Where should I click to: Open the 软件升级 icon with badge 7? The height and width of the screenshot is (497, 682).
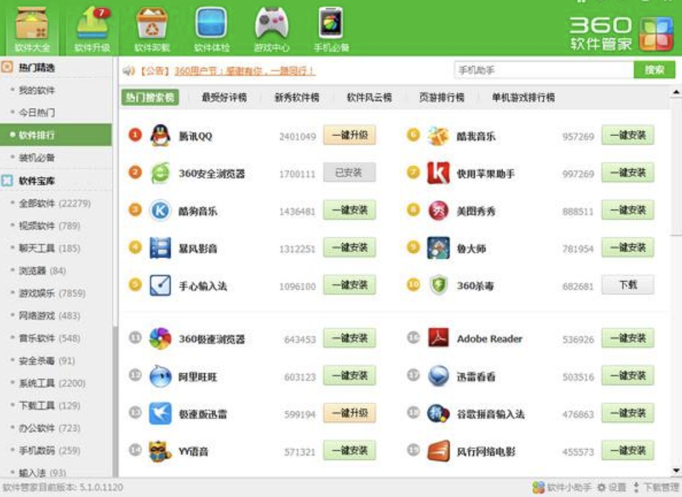(x=92, y=29)
